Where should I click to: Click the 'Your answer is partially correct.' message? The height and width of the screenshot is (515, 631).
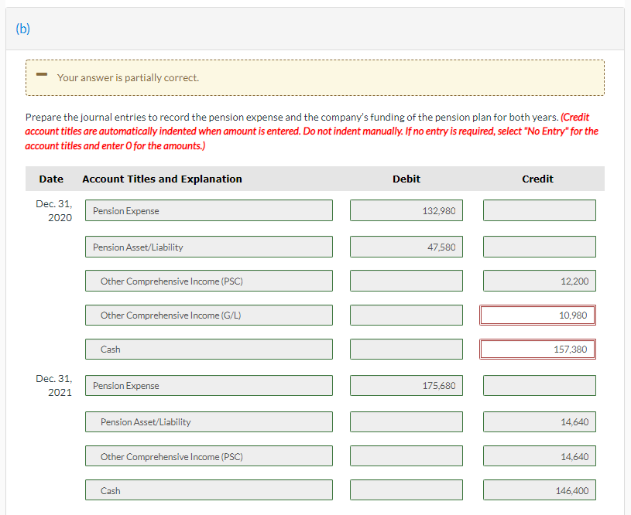[128, 77]
